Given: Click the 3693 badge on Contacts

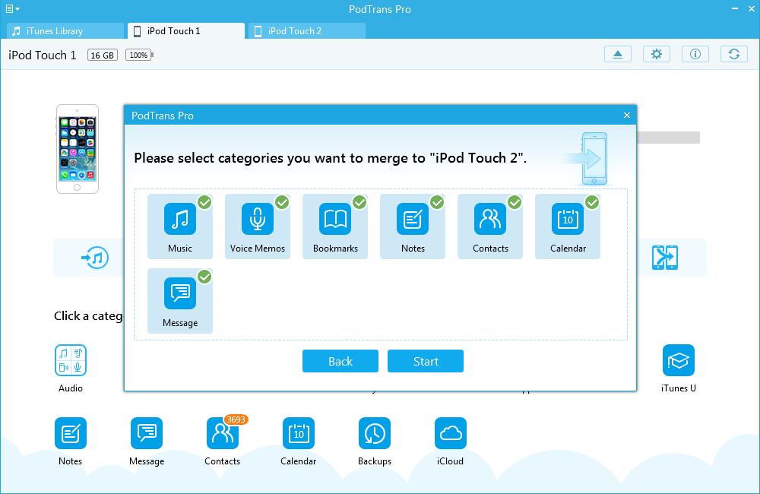Looking at the screenshot, I should point(236,420).
